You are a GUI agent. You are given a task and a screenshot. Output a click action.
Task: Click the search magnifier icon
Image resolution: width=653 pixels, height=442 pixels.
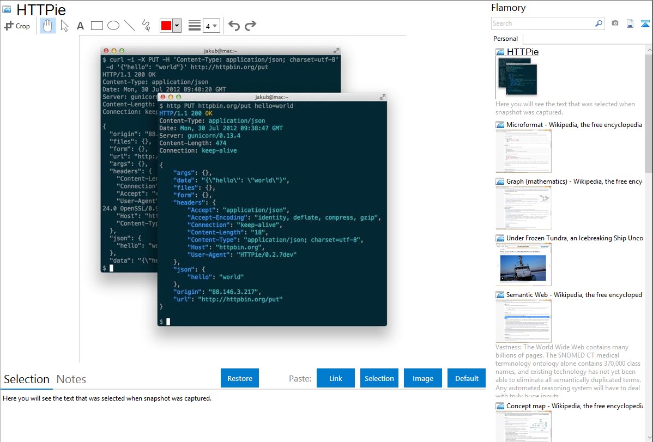(x=599, y=23)
